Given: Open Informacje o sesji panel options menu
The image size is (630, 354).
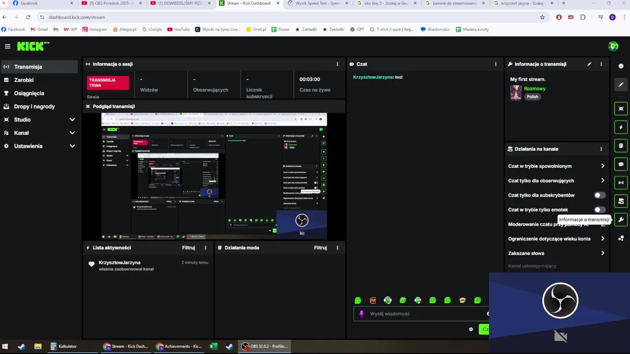Looking at the screenshot, I should [337, 64].
